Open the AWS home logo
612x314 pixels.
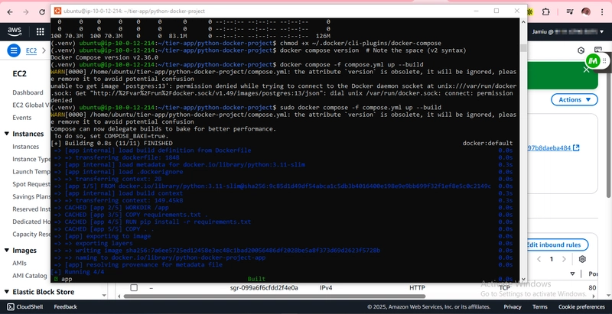(14, 31)
